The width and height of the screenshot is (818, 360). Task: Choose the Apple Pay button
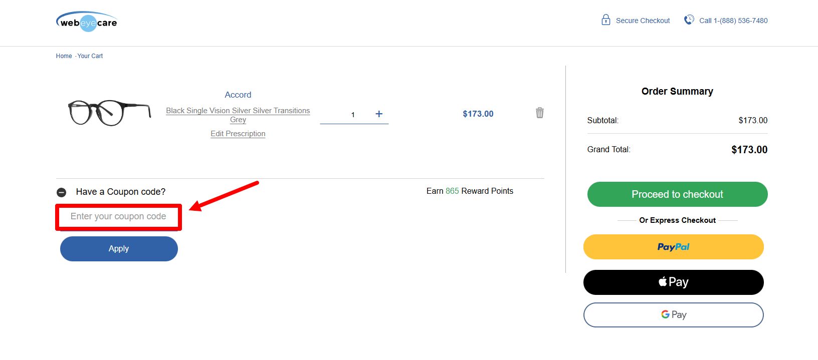[673, 282]
